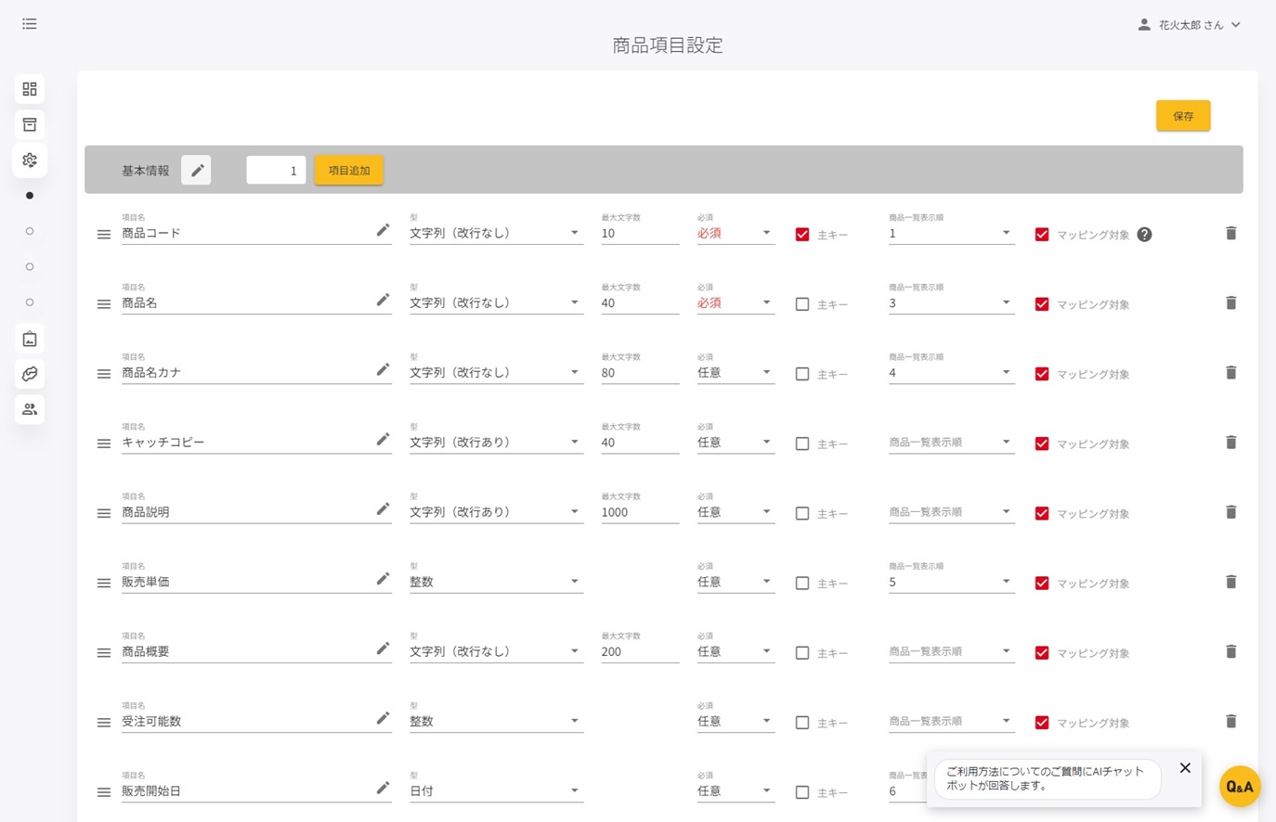Screen dimensions: 1276x822
Task: Enable the 主キー checkbox for 商品名
Action: click(801, 303)
